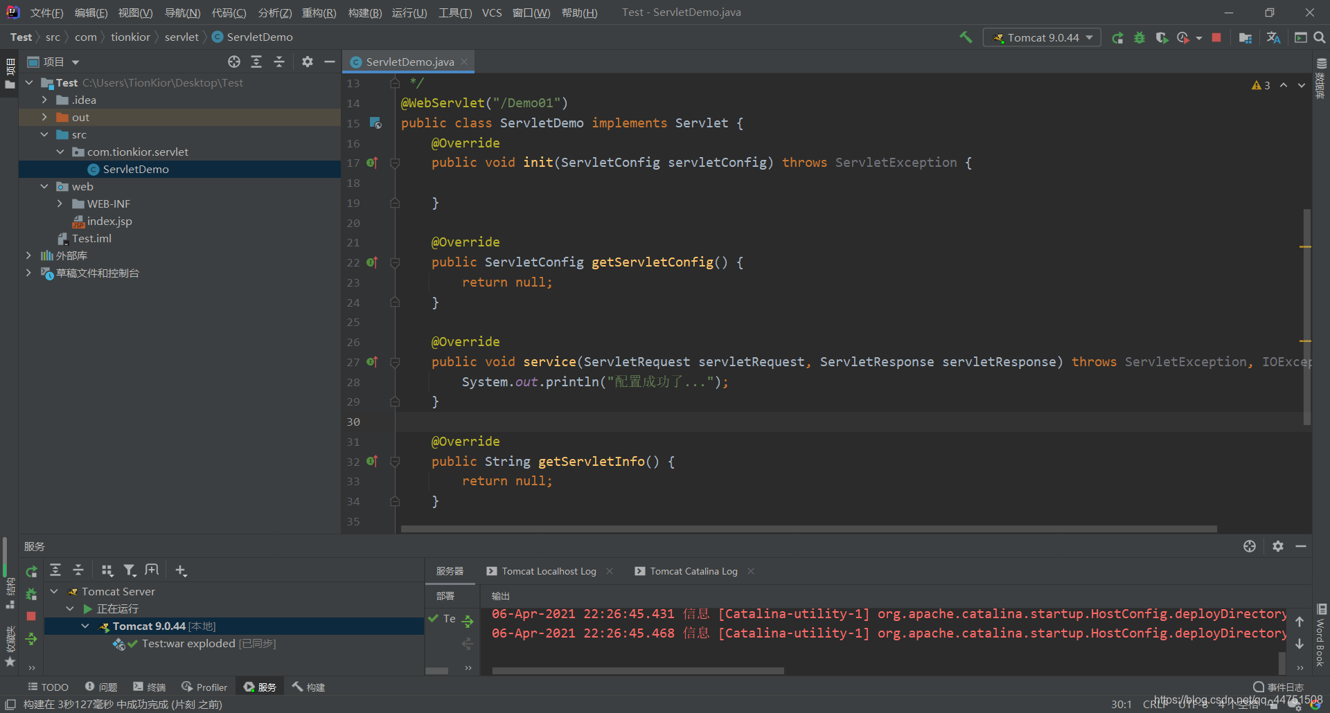This screenshot has height=713, width=1330.
Task: Click the log output horizontal scrollbar
Action: coord(638,670)
